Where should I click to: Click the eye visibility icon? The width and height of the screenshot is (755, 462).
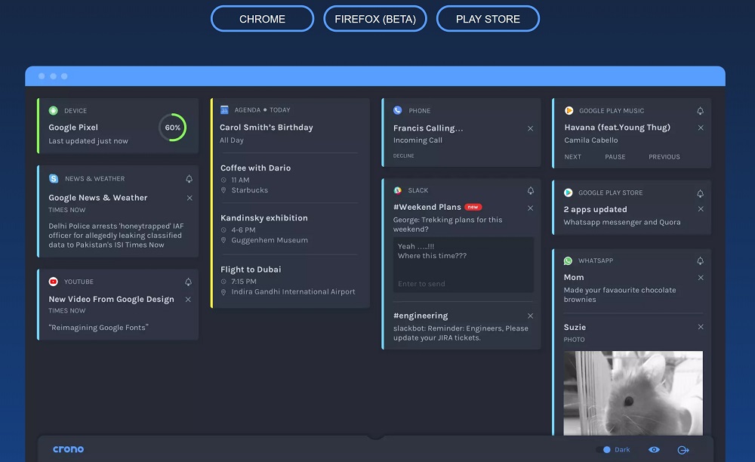[654, 449]
